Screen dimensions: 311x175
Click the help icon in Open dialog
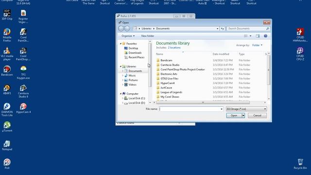tap(266, 36)
